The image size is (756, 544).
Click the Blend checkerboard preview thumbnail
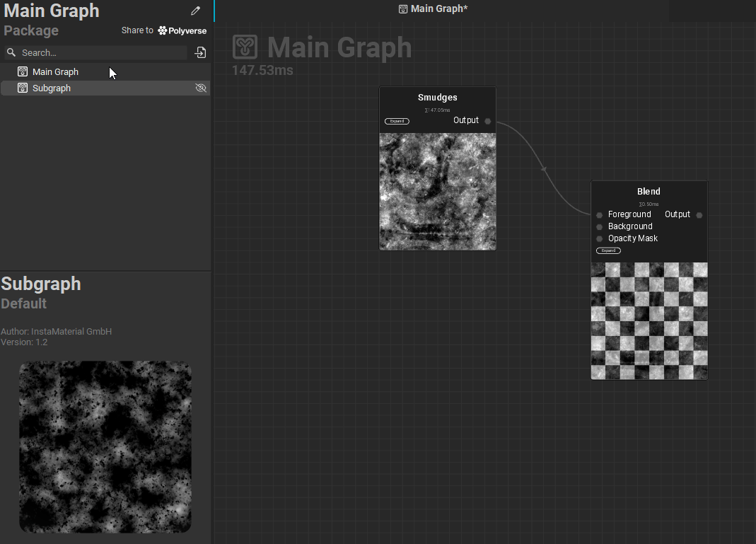pos(649,320)
